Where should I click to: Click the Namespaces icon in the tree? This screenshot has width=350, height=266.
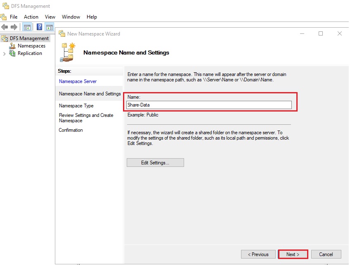pos(13,46)
